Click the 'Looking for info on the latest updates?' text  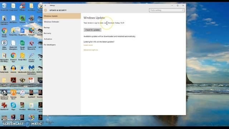pos(99,42)
